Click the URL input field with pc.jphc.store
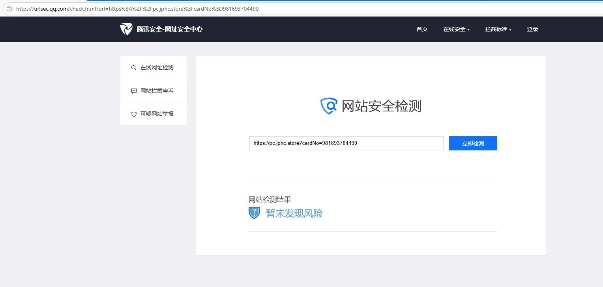 coord(346,143)
